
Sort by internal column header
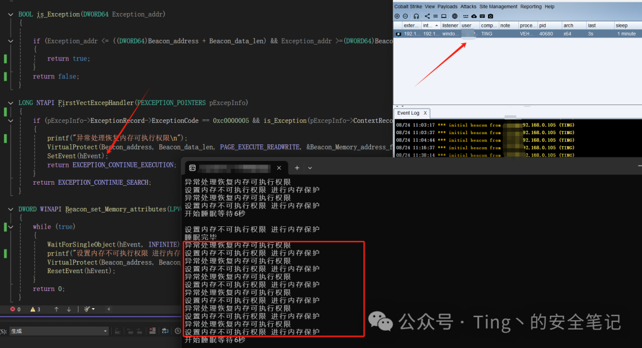click(x=430, y=26)
